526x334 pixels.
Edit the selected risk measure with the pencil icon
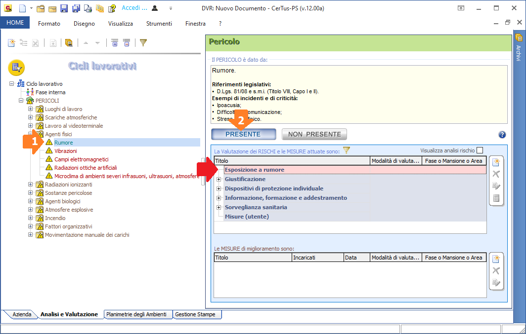[496, 186]
